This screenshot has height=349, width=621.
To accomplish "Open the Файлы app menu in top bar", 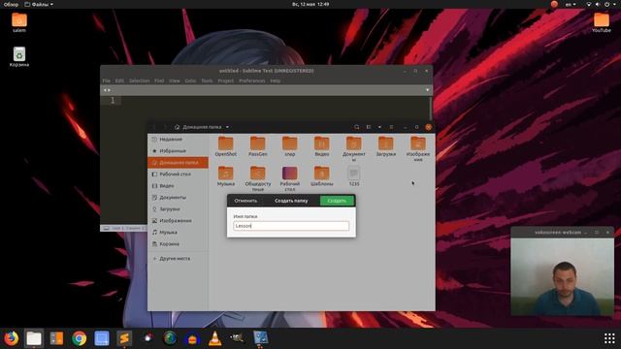I will (39, 4).
